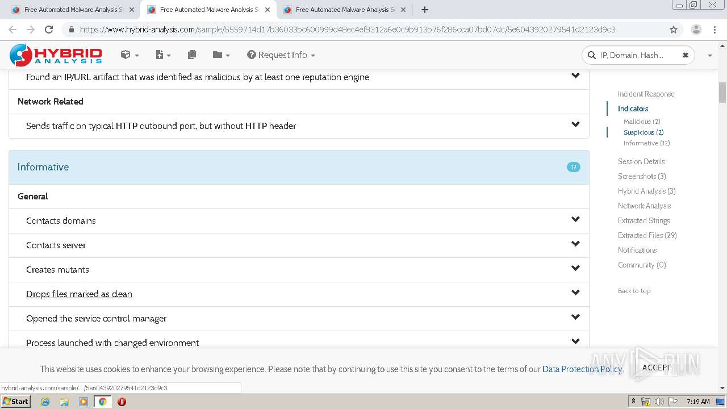Bookmark this page with the star
Screen dimensions: 727x409
click(674, 30)
